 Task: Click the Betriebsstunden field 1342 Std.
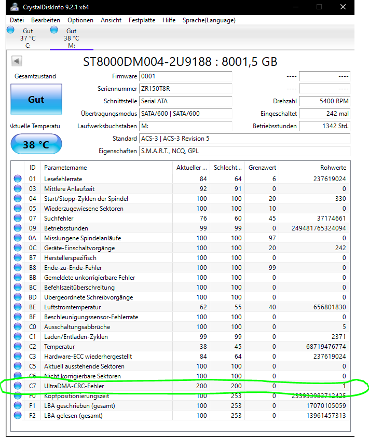pos(325,126)
